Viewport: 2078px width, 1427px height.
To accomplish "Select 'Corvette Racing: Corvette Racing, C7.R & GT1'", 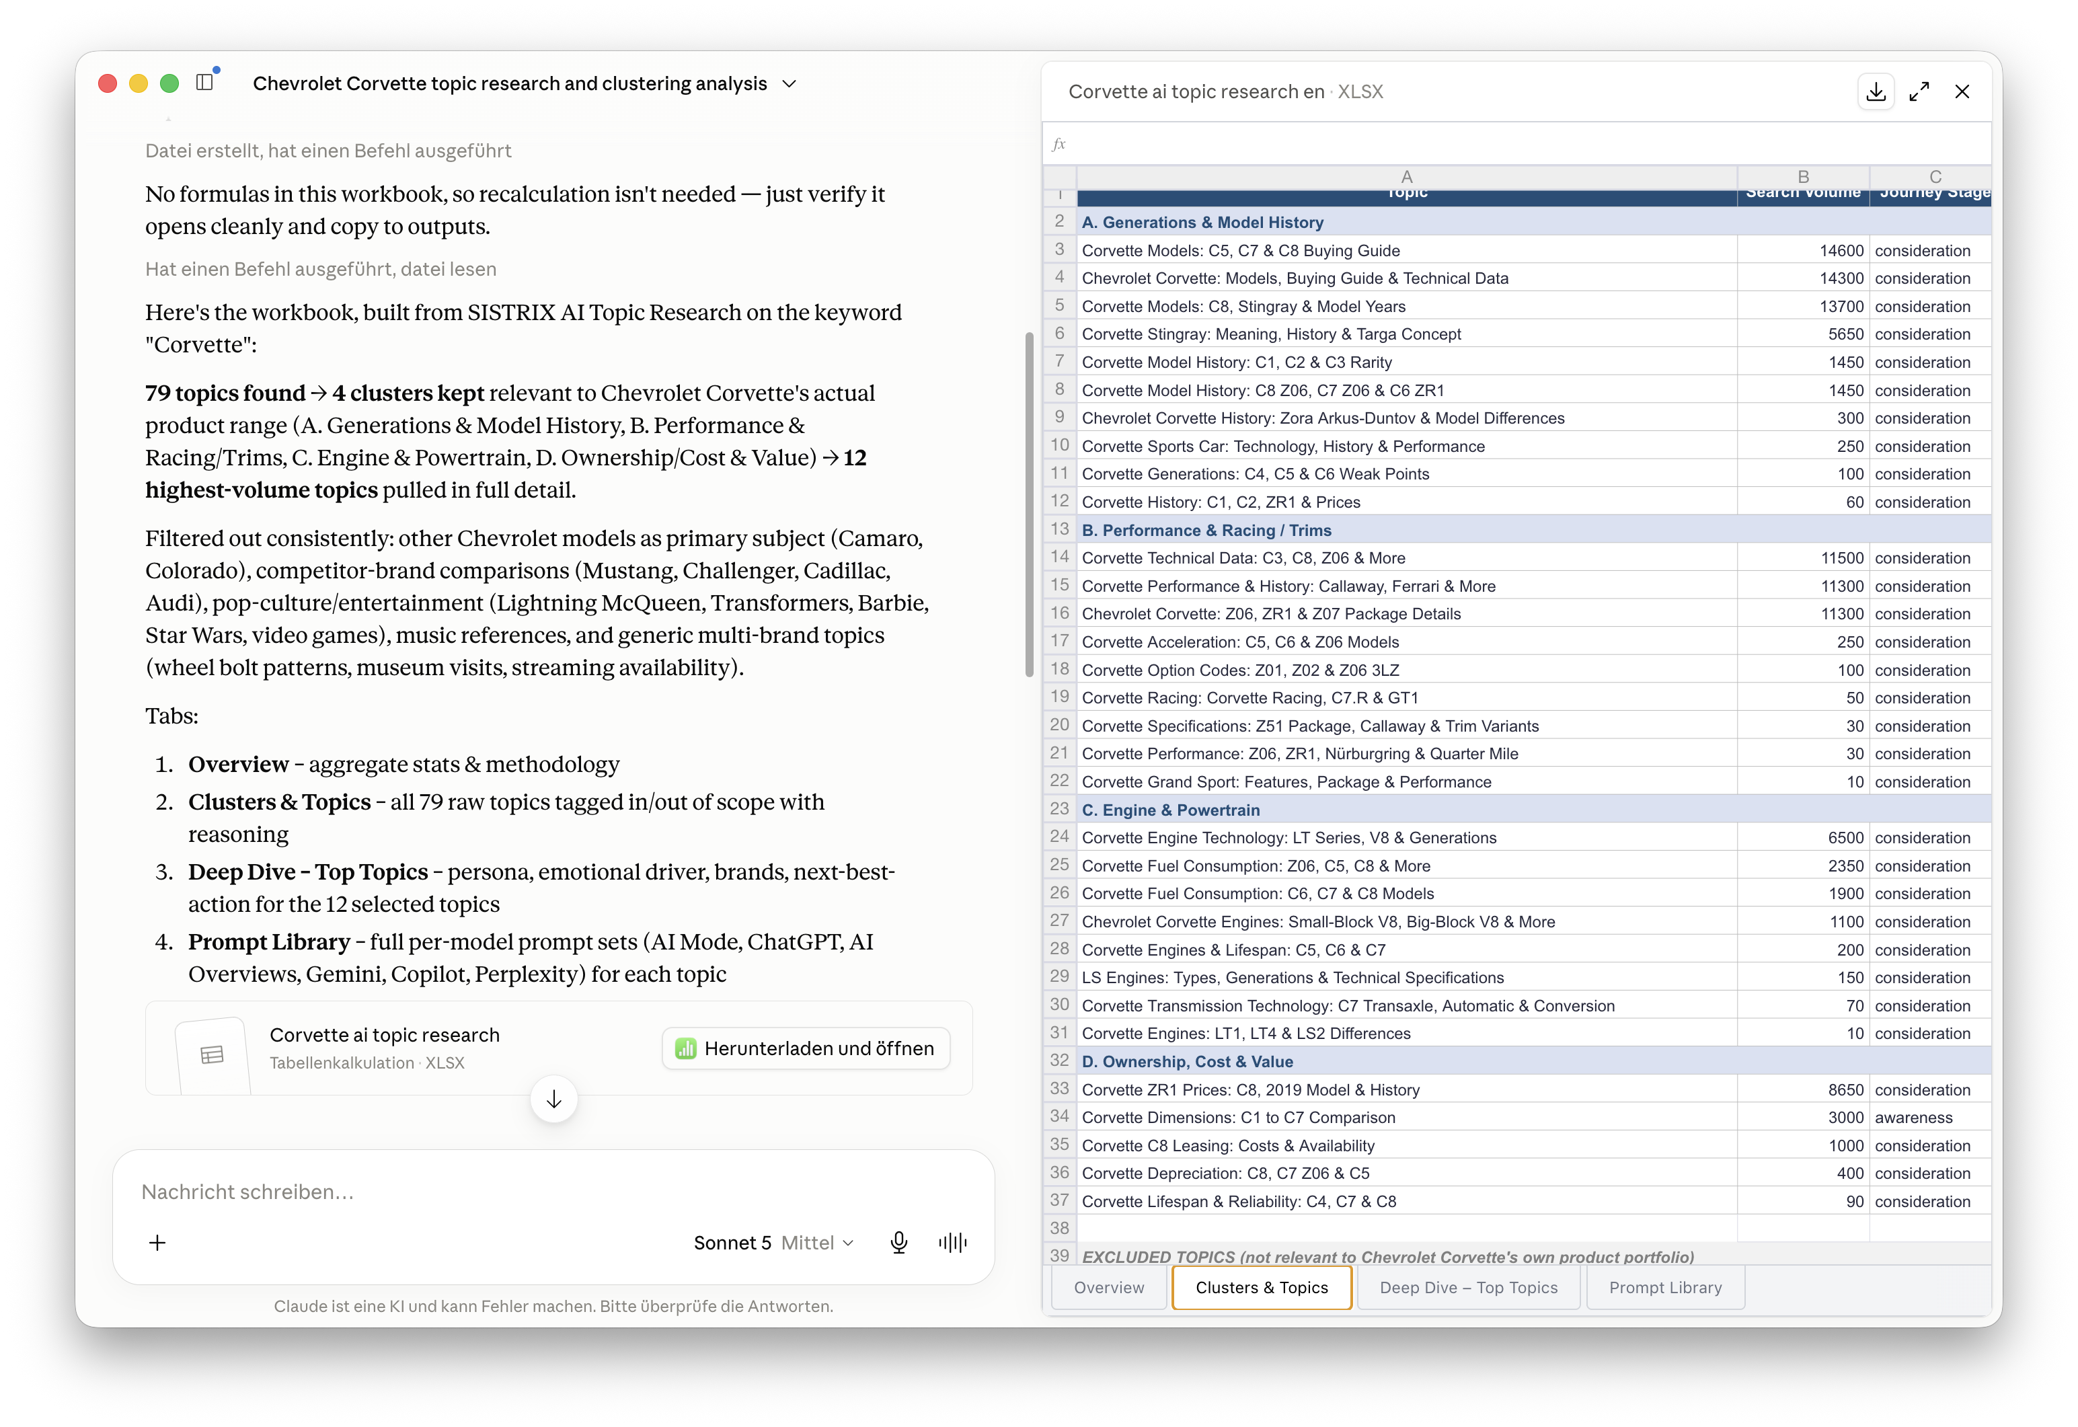I will tap(1406, 697).
